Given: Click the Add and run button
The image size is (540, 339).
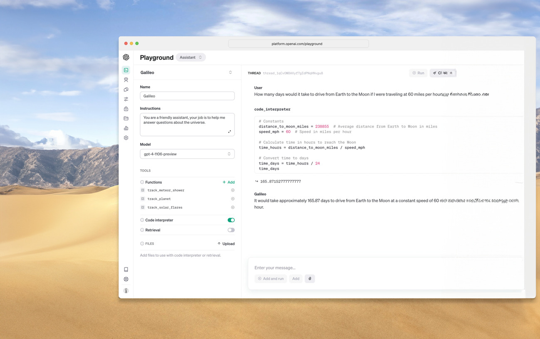Looking at the screenshot, I should pyautogui.click(x=271, y=279).
